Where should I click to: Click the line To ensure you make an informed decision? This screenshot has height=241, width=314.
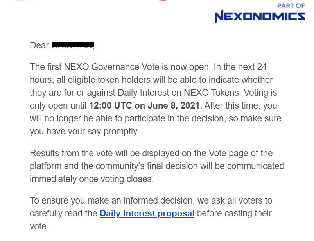[151, 200]
